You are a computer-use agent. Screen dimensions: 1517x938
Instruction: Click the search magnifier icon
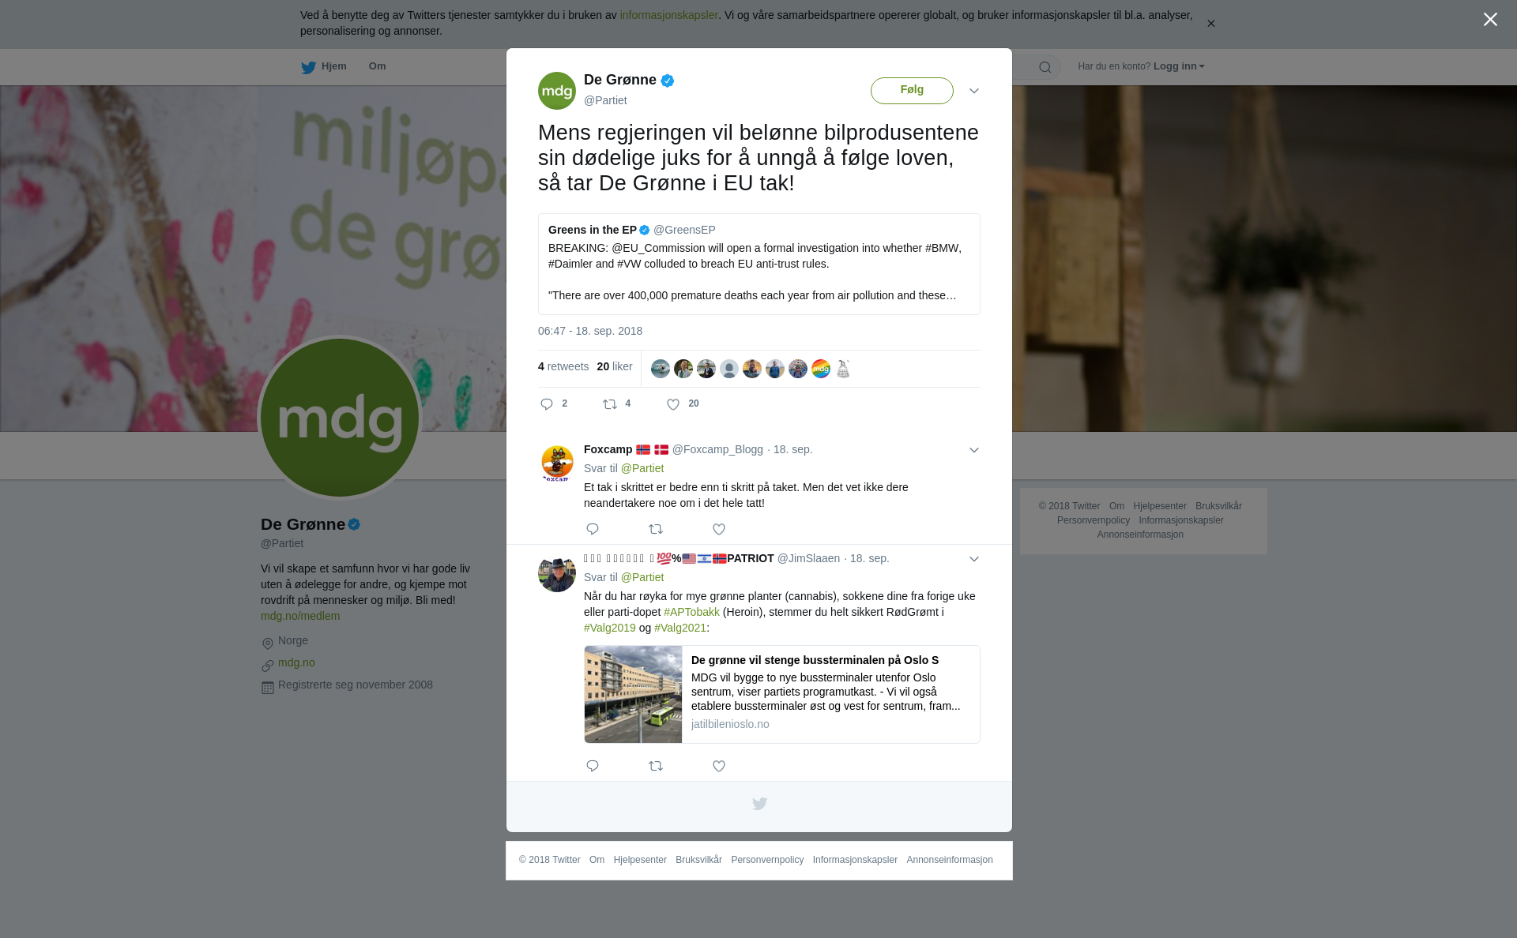click(1045, 67)
